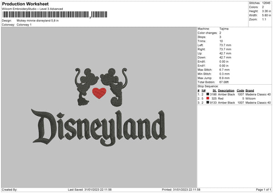Click the St. column header
Viewport: 273px width, 193px height.
point(214,91)
